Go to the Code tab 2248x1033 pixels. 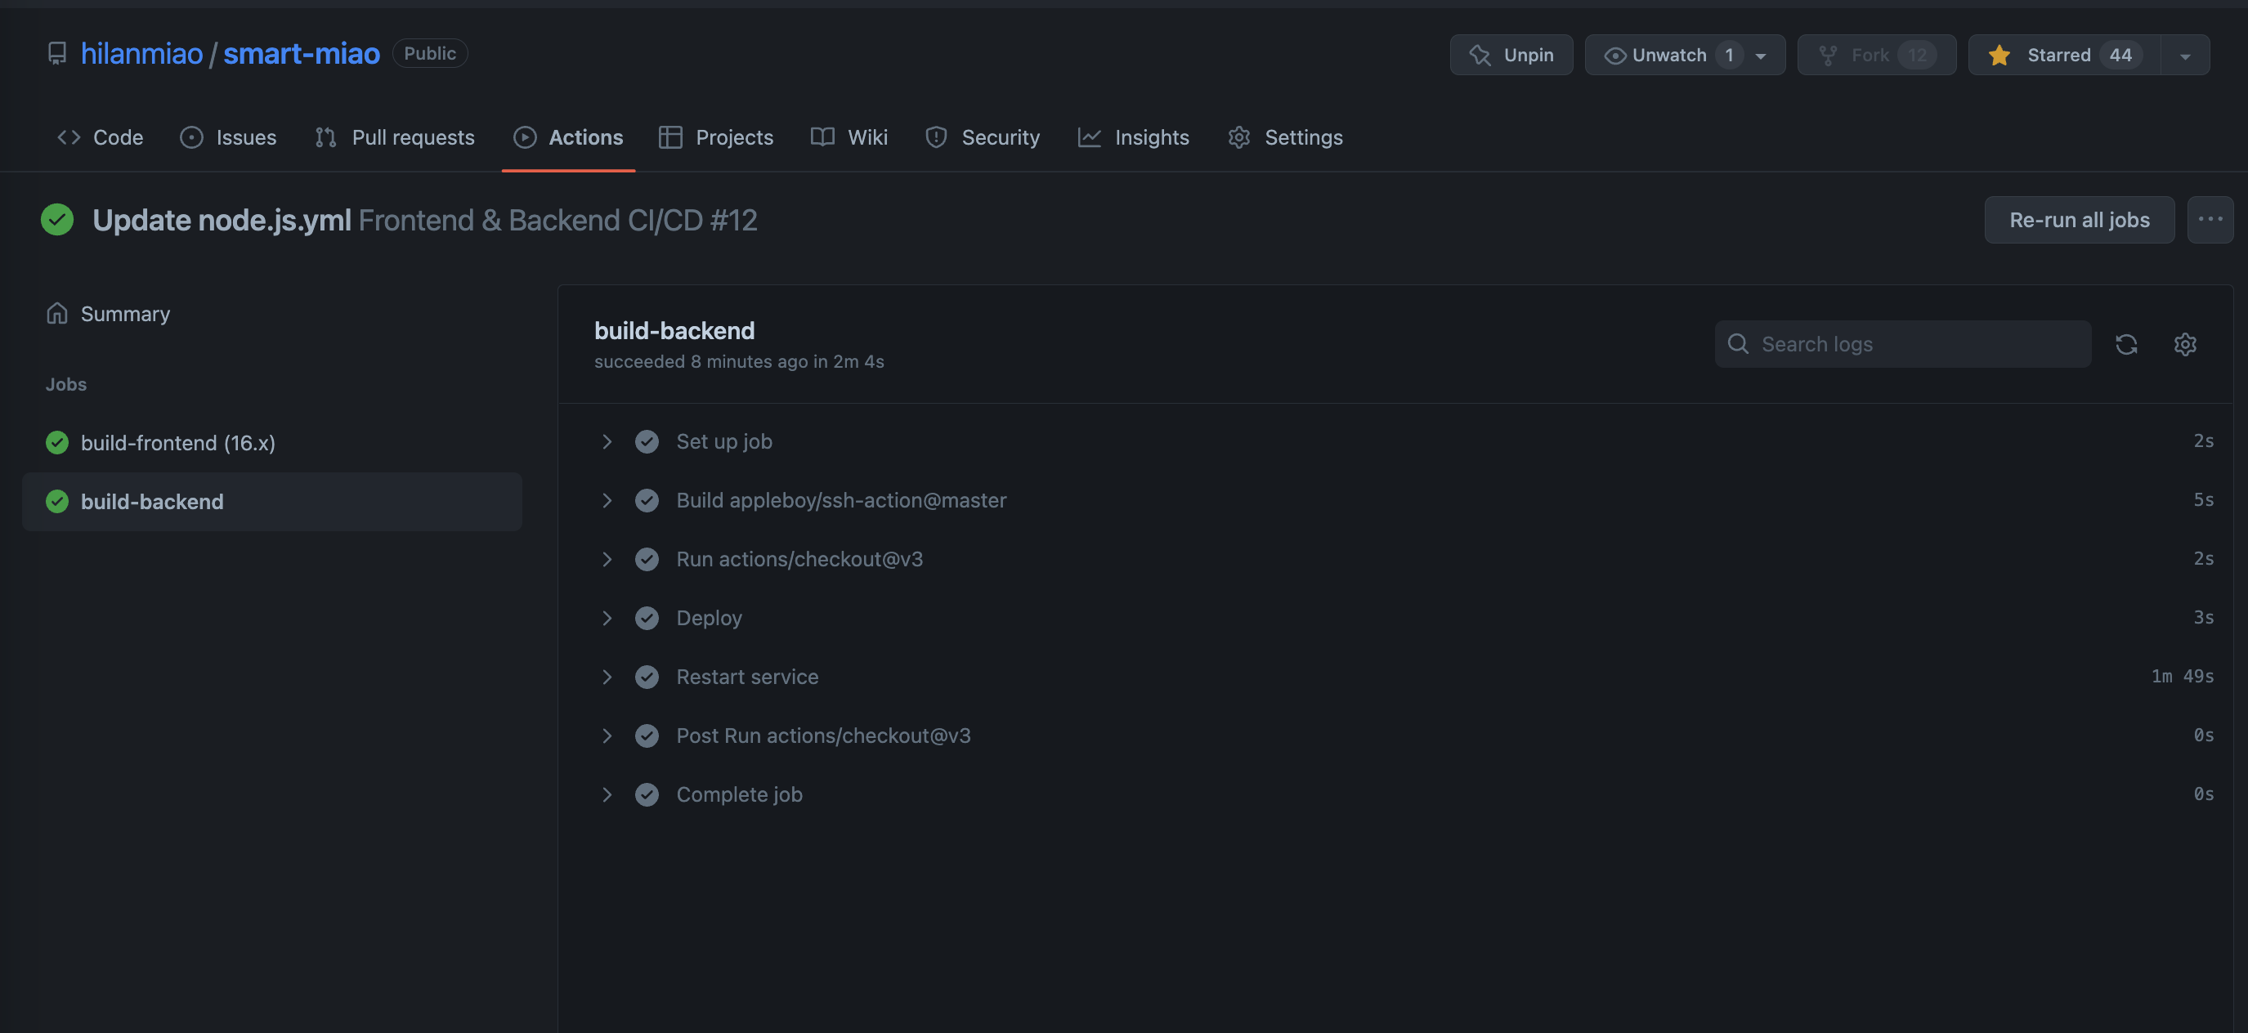100,137
